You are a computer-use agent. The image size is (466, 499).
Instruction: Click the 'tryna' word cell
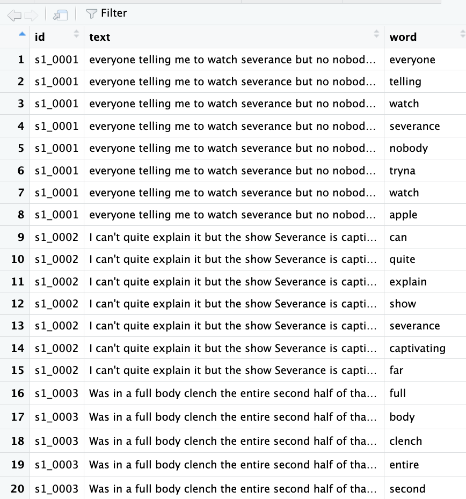click(x=402, y=171)
